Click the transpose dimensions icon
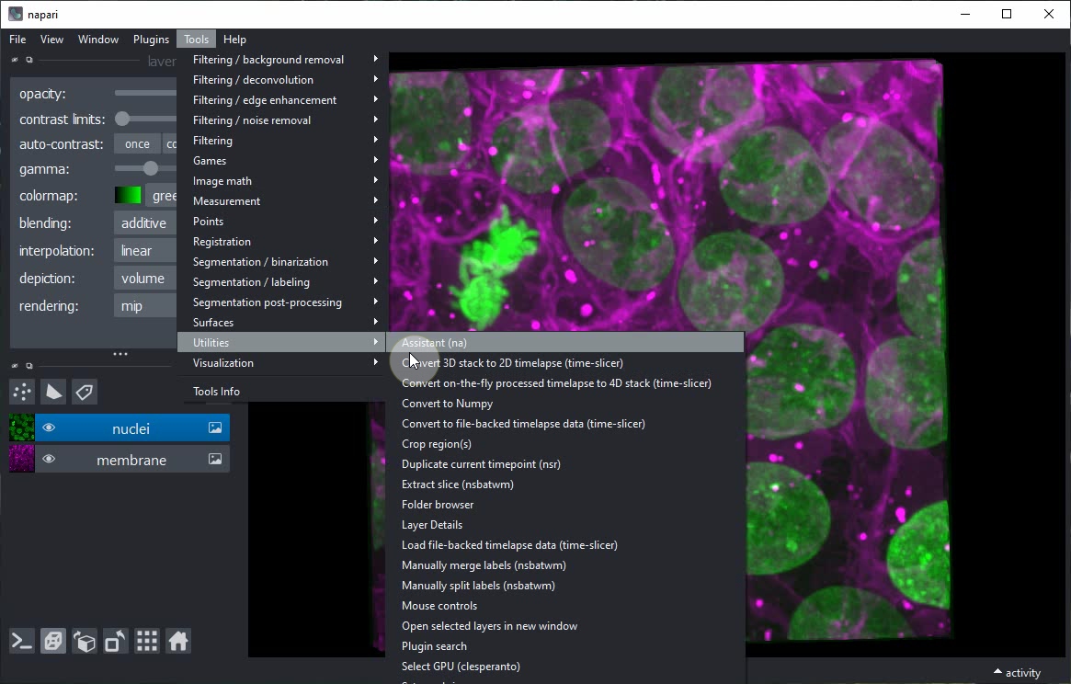Image resolution: width=1071 pixels, height=684 pixels. pos(116,641)
